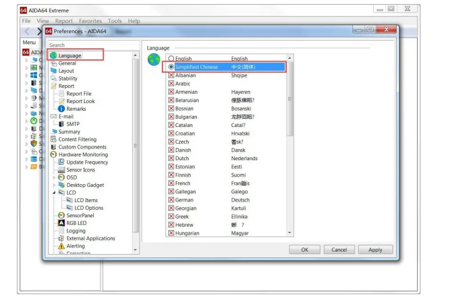
Task: Click the language list scroll-up arrow
Action: [x=289, y=58]
